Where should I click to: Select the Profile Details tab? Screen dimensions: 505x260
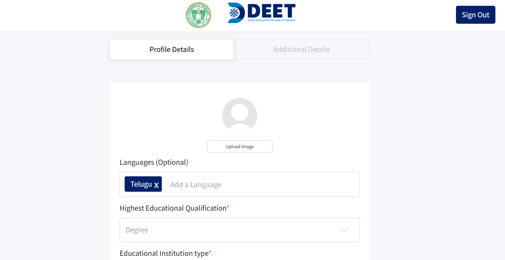click(171, 49)
